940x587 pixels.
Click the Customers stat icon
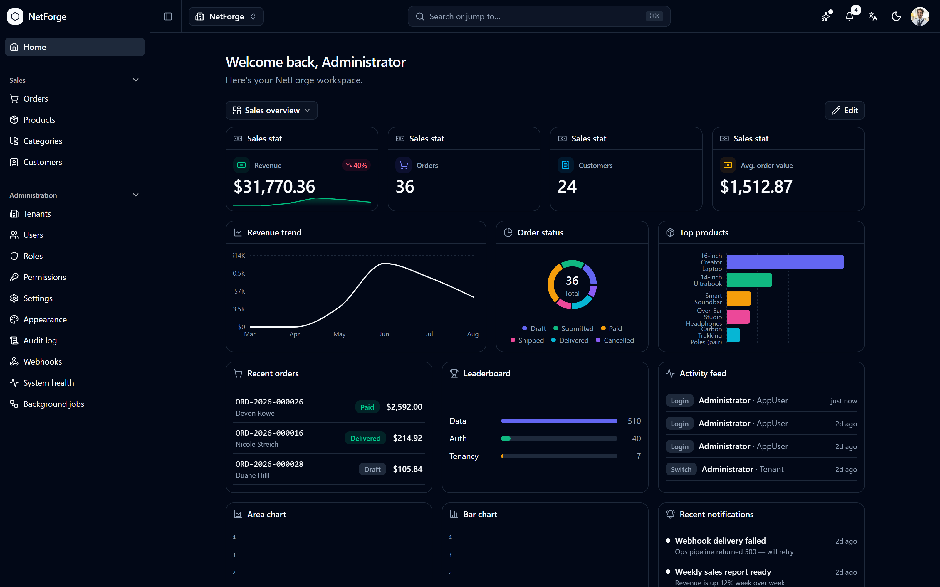point(565,165)
